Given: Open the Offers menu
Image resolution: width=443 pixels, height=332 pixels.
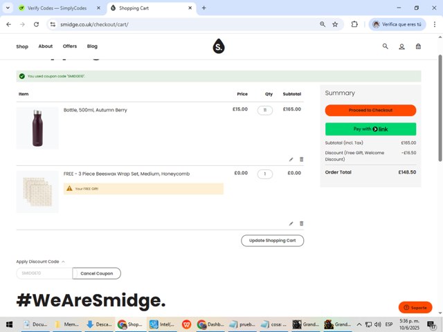Looking at the screenshot, I should click(70, 46).
